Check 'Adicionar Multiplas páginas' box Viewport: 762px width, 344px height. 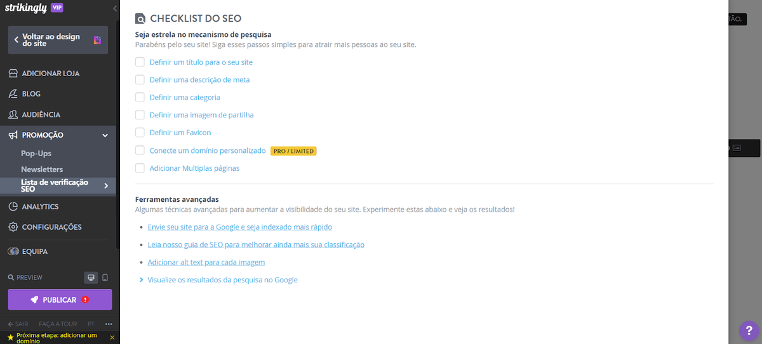coord(140,168)
